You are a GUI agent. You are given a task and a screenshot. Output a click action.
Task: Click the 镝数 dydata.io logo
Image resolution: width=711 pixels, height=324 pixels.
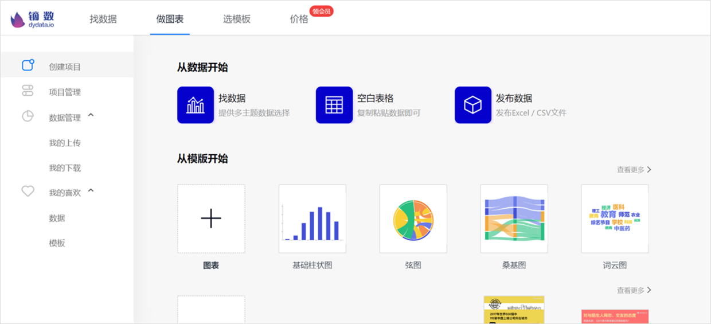pos(32,19)
